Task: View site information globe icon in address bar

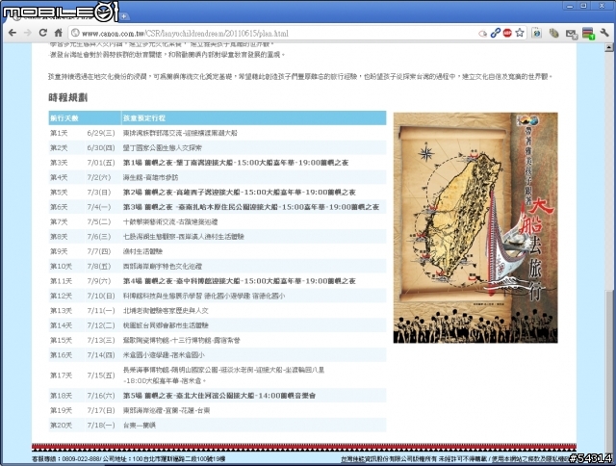Action: 75,33
